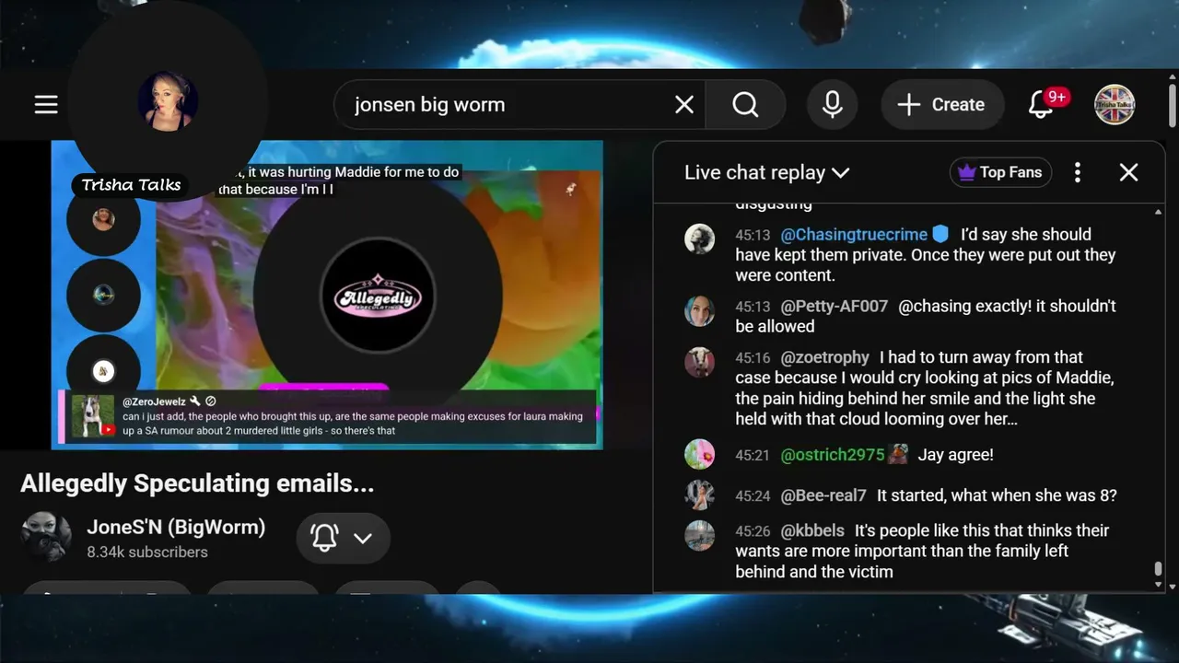Click the chat scrollbar down arrow
This screenshot has height=663, width=1179.
(1158, 586)
